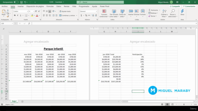Viewport: 198px width, 111px height.
Task: Open Estilos de celda gallery
Action: 123,13
